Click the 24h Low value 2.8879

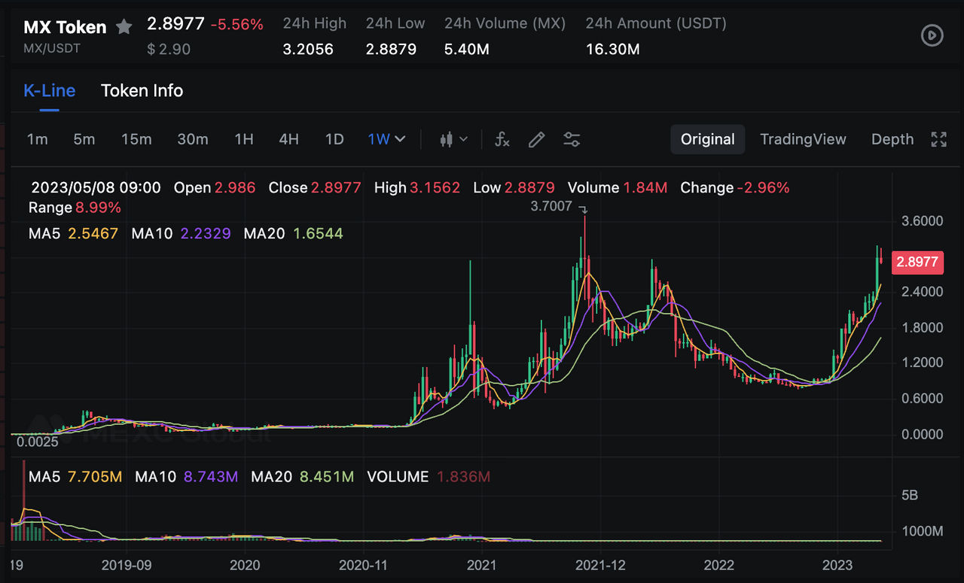point(392,50)
